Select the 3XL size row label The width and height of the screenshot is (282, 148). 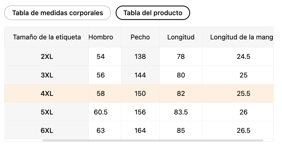click(x=47, y=75)
